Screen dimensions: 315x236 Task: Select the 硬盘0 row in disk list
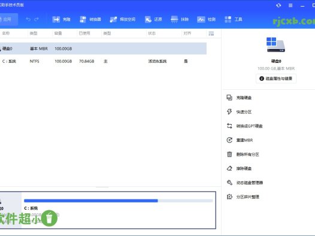pyautogui.click(x=103, y=49)
